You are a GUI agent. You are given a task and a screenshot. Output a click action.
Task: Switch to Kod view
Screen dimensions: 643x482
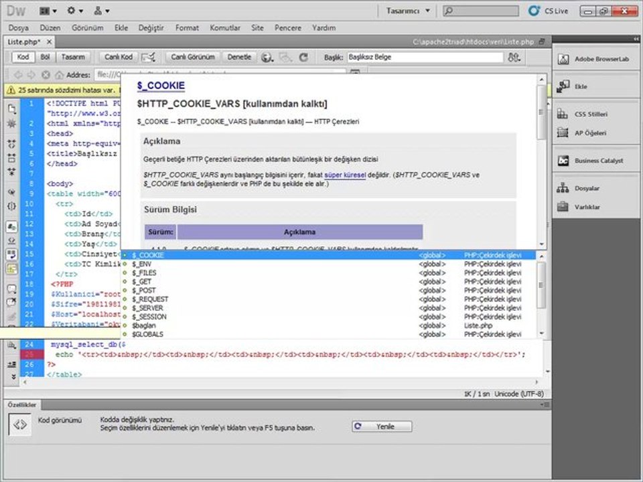[x=23, y=57]
